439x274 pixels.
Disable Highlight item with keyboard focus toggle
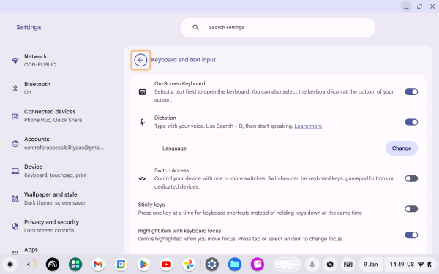[x=411, y=235]
